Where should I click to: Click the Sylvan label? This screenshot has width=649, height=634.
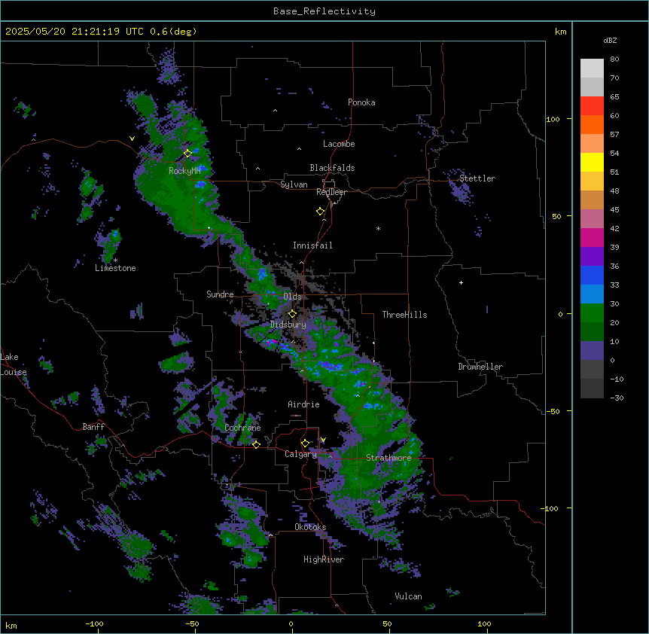294,184
